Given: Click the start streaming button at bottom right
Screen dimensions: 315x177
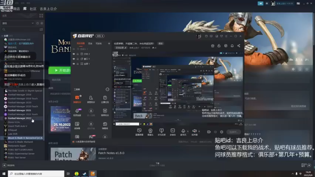Looking at the screenshot, I should pos(233,132).
